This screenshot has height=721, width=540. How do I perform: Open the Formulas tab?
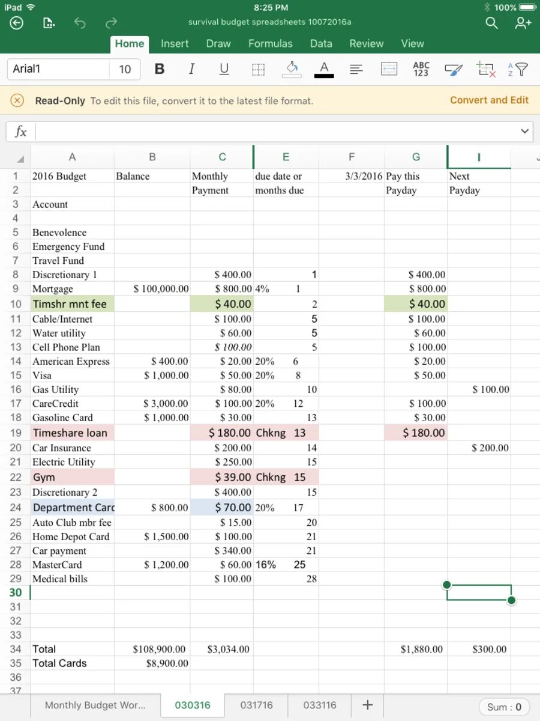[x=271, y=44]
